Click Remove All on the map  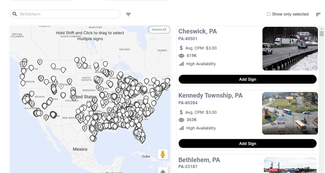point(159,30)
